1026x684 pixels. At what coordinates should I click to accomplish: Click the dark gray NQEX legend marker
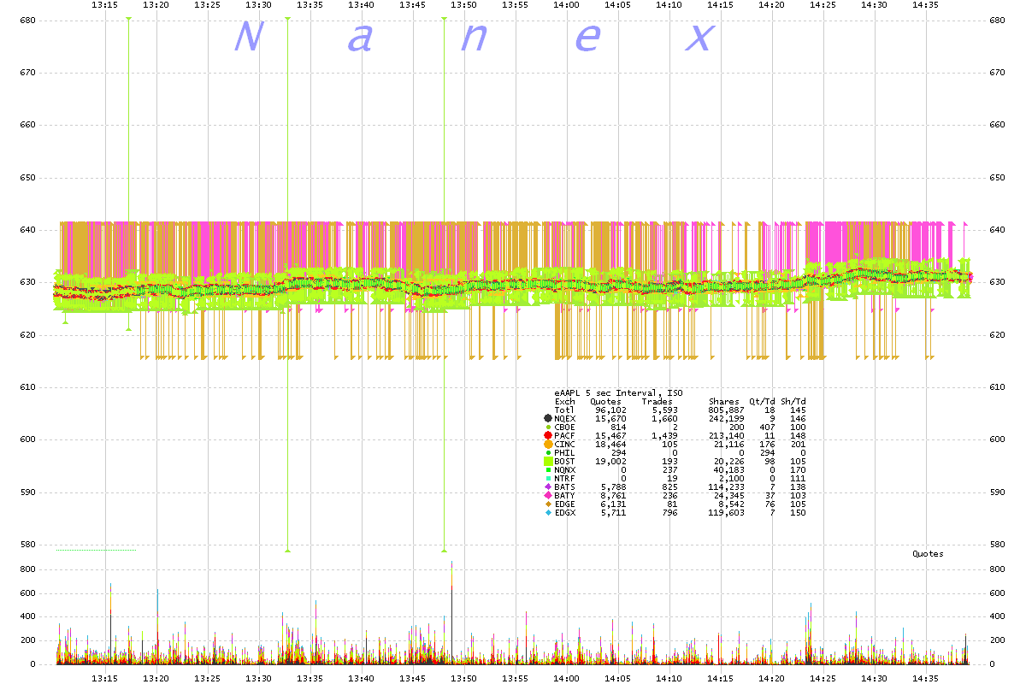(547, 418)
